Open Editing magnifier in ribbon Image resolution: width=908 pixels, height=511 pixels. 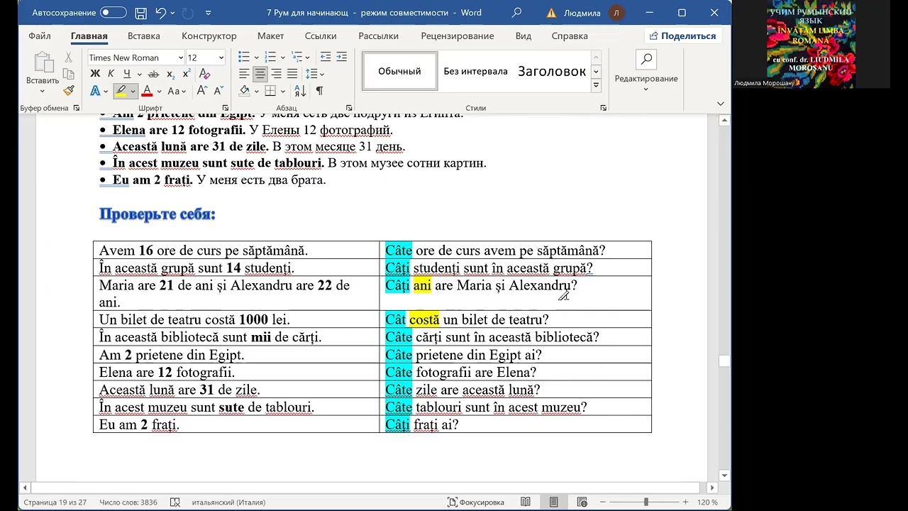pos(646,60)
